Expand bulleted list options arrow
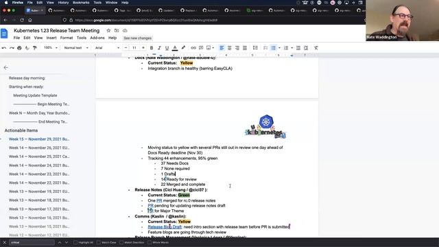 [x=279, y=48]
